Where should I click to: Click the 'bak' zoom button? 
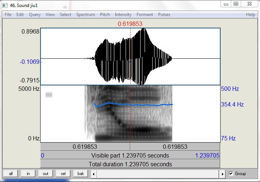(x=81, y=174)
